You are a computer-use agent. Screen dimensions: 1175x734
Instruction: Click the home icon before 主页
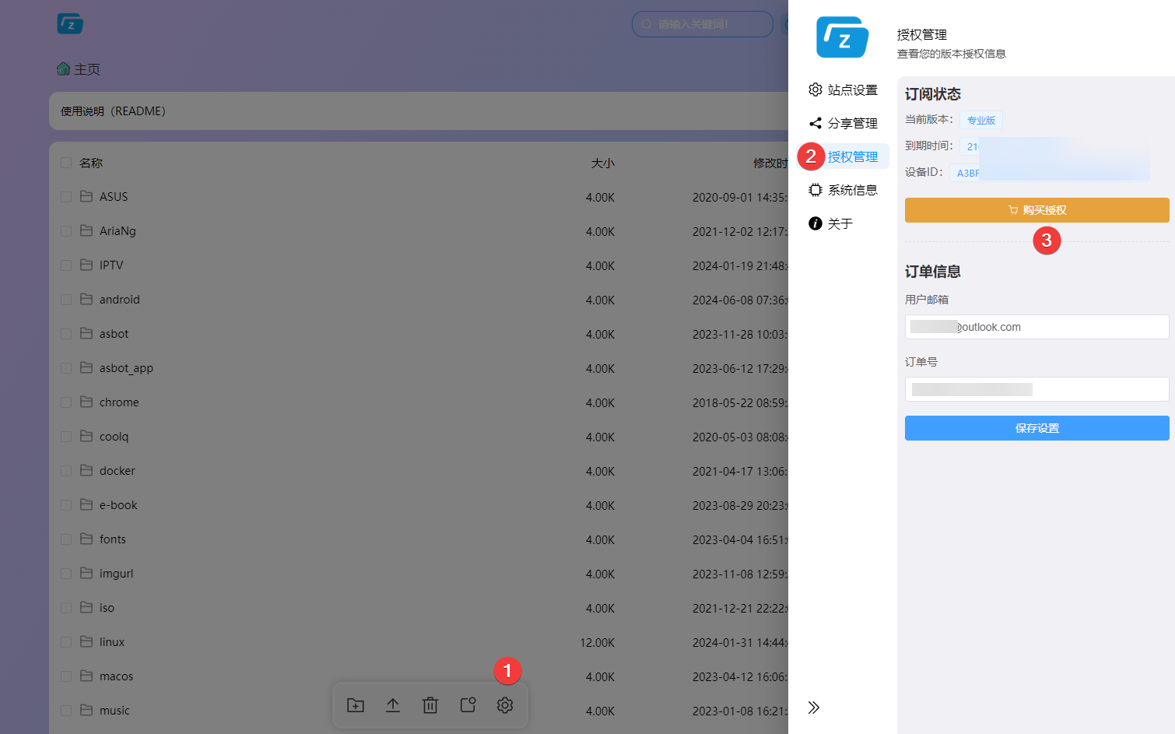click(64, 68)
